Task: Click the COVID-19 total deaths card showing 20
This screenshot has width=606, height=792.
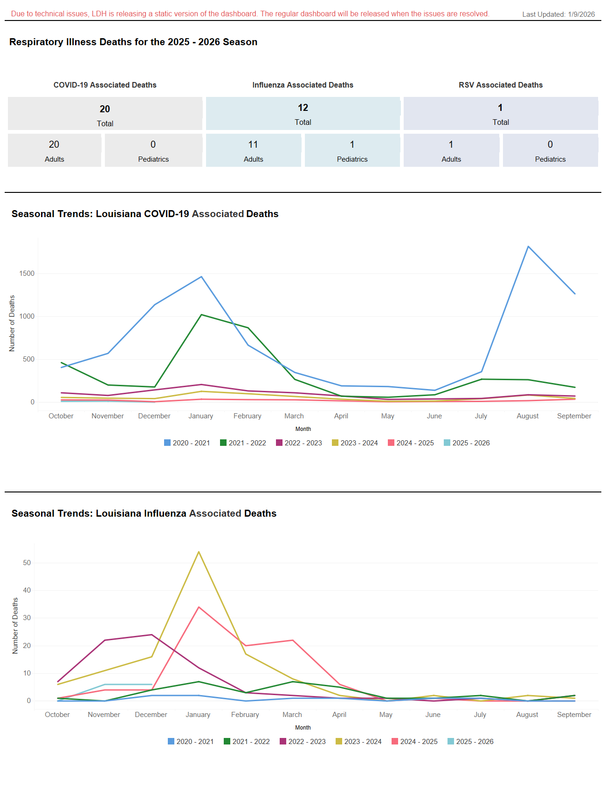Action: point(105,114)
